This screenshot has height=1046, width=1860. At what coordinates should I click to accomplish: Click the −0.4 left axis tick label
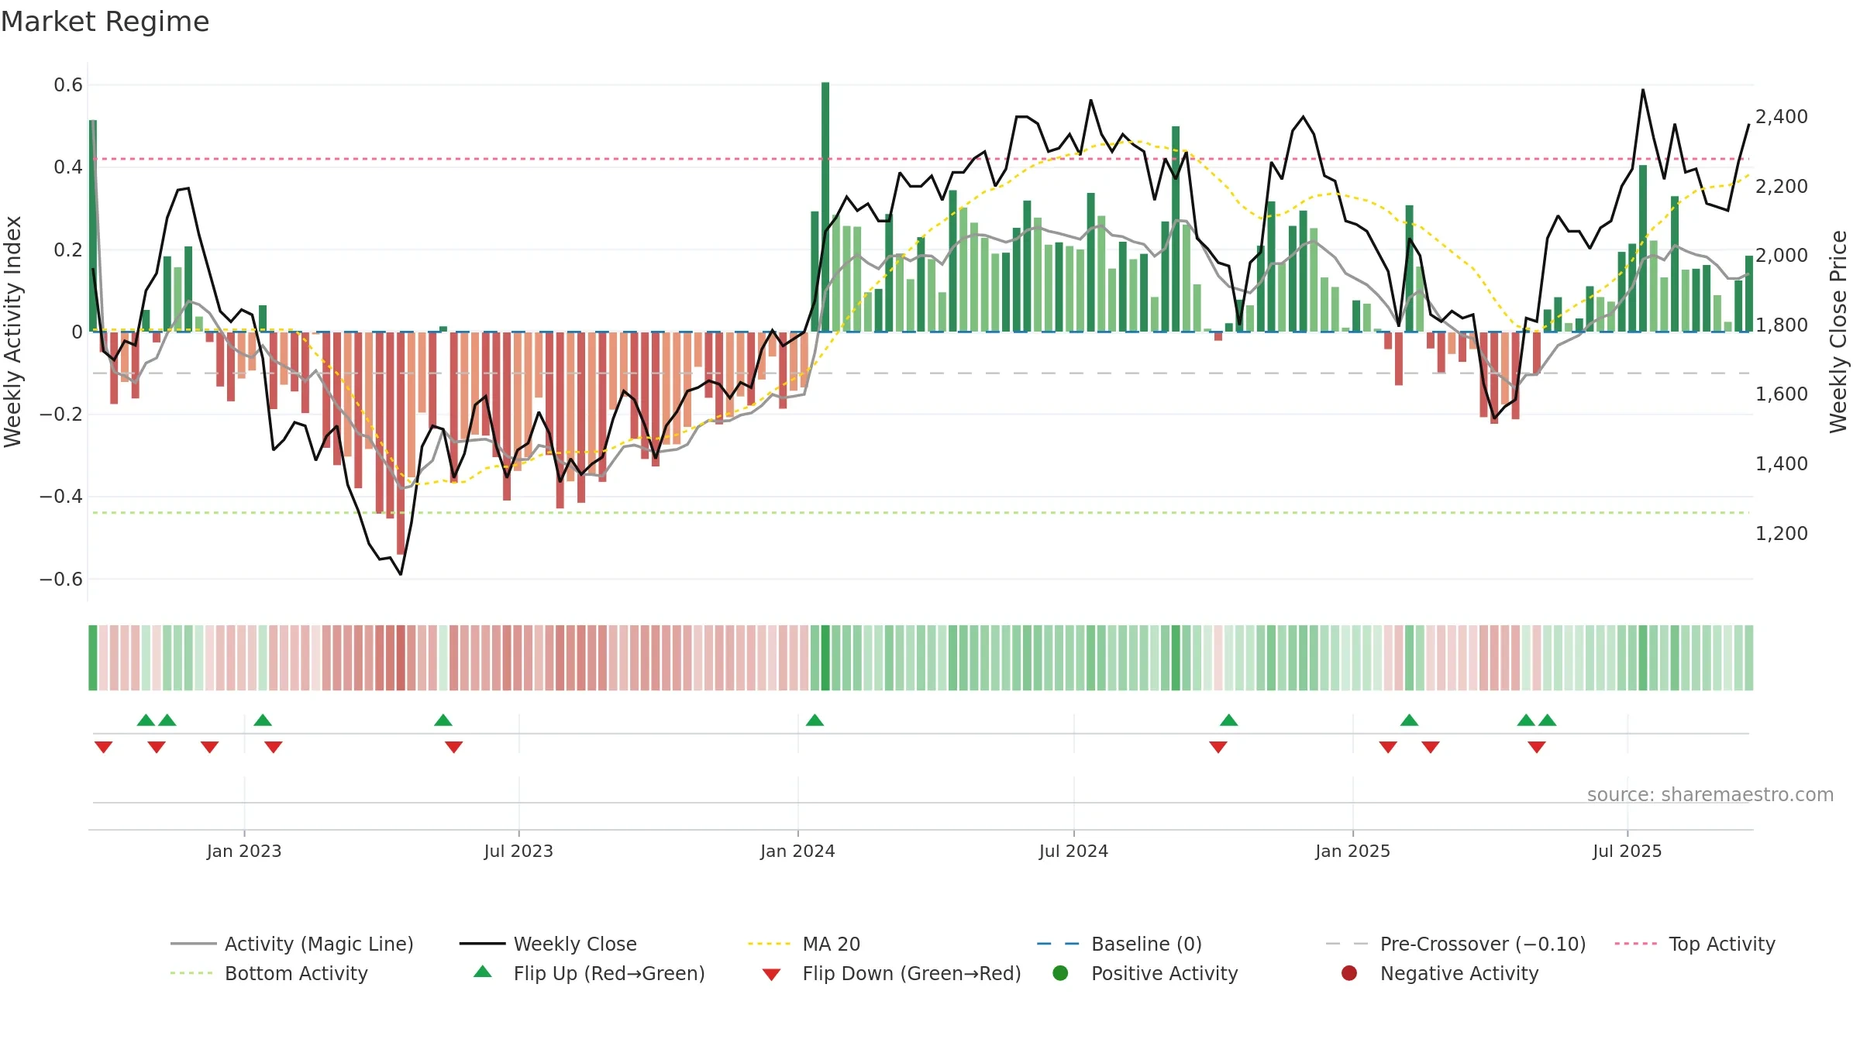(61, 497)
